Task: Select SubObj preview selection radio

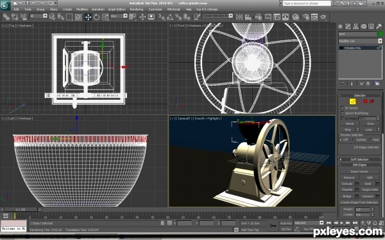Action: tap(354, 140)
